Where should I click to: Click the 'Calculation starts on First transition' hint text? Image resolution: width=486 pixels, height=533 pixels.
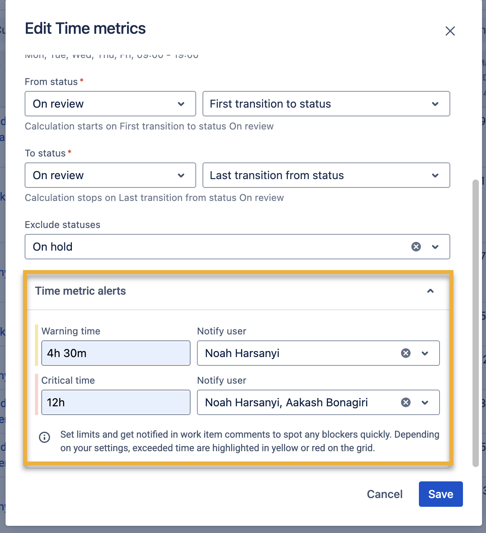[x=149, y=126]
